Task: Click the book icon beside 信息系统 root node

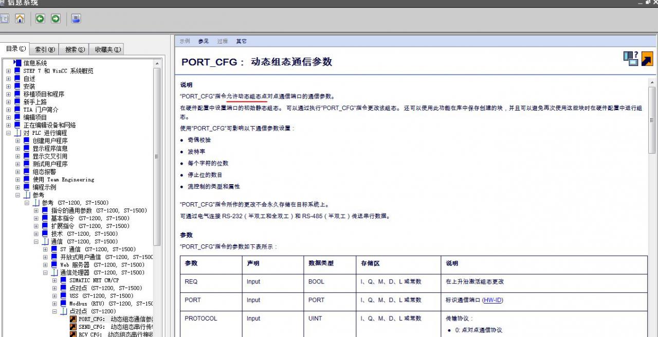Action: (x=17, y=63)
